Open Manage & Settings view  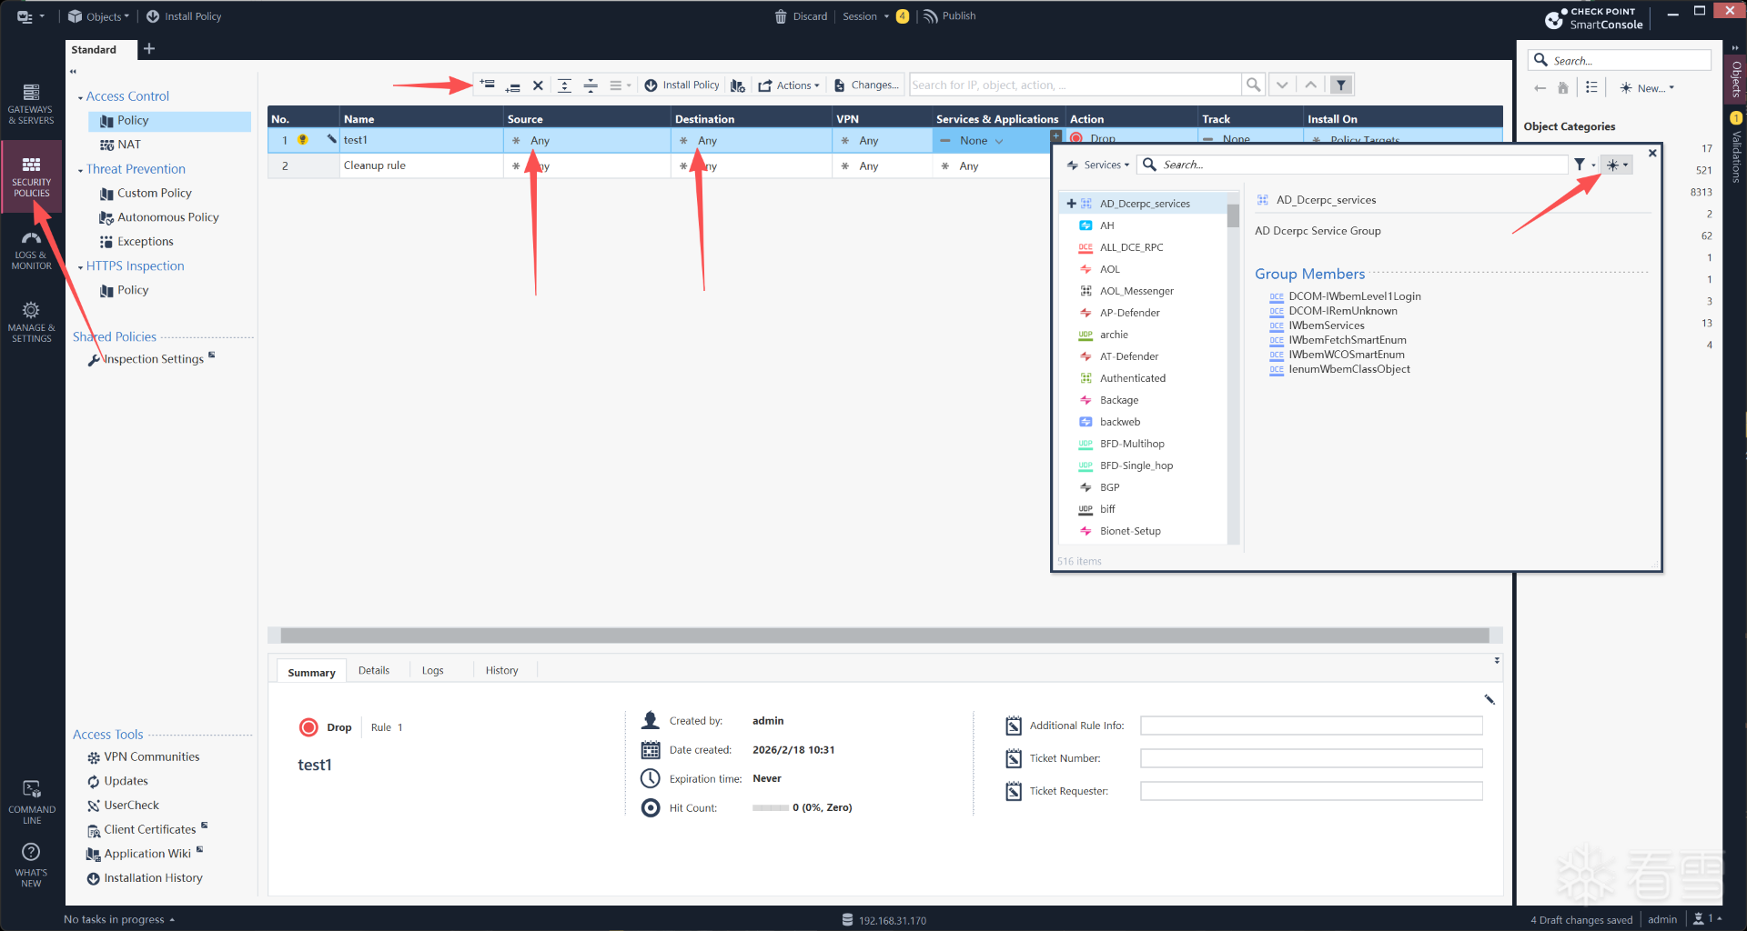(31, 322)
